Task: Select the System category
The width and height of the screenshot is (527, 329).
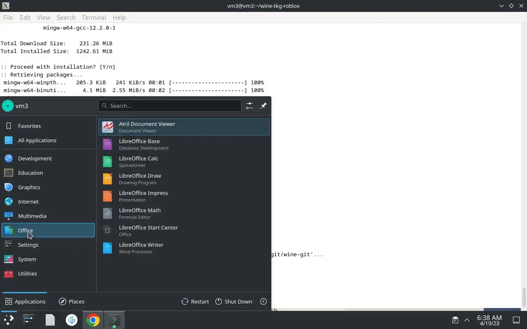Action: 48,259
